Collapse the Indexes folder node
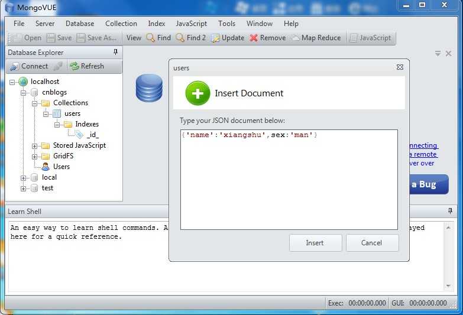This screenshot has height=315, width=463. 57,125
